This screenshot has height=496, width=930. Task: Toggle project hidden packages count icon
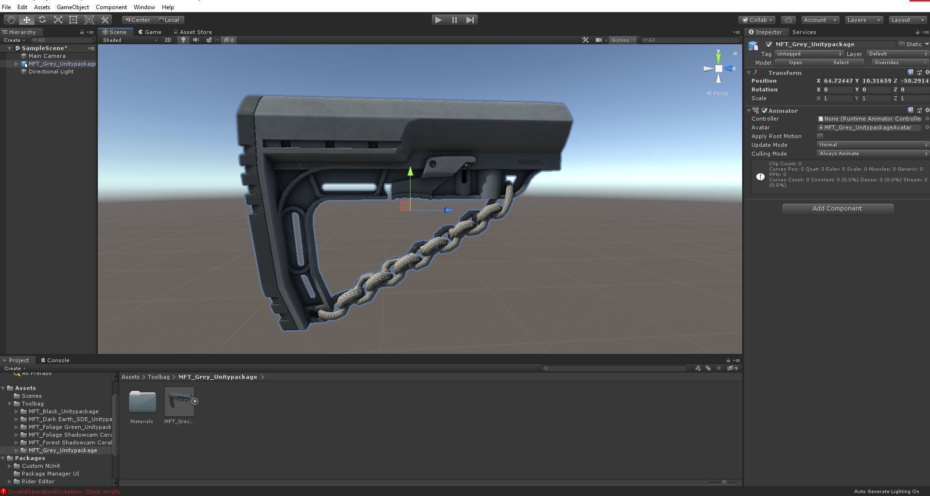click(732, 368)
